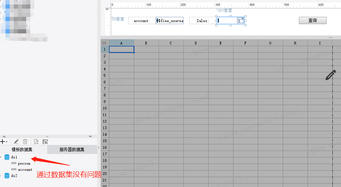
Task: Click the ds1 database icon
Action: click(7, 157)
